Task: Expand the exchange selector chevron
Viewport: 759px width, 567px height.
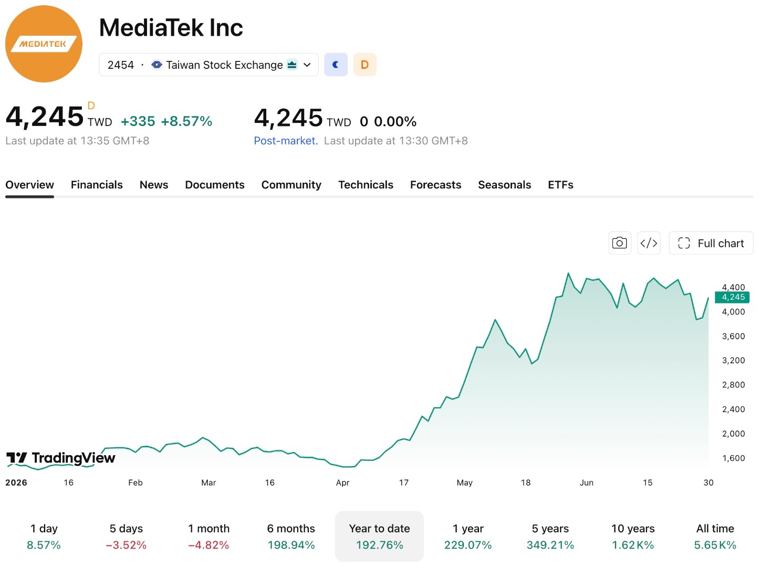Action: click(307, 65)
